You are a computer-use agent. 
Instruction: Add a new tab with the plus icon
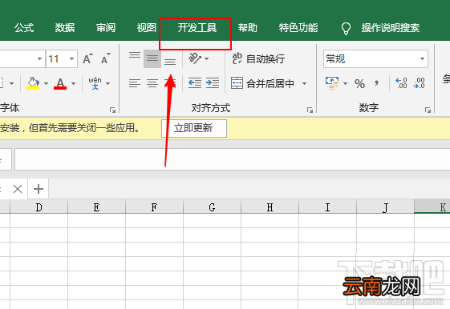point(39,189)
